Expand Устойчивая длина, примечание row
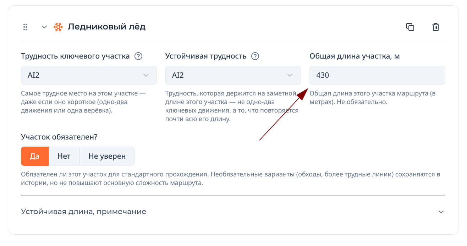The image size is (467, 246). 233,212
